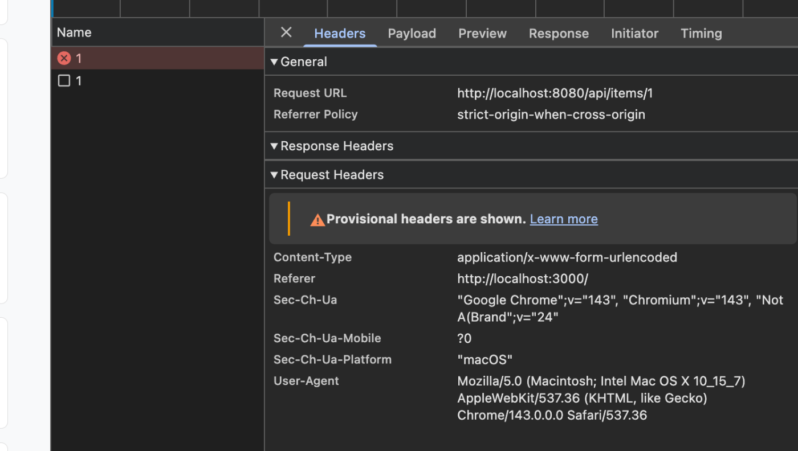The width and height of the screenshot is (798, 451).
Task: Click the Content-Type header name
Action: click(312, 257)
